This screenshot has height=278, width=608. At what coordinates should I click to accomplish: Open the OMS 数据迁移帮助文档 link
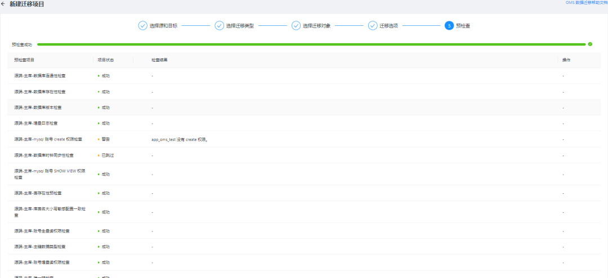click(x=587, y=2)
